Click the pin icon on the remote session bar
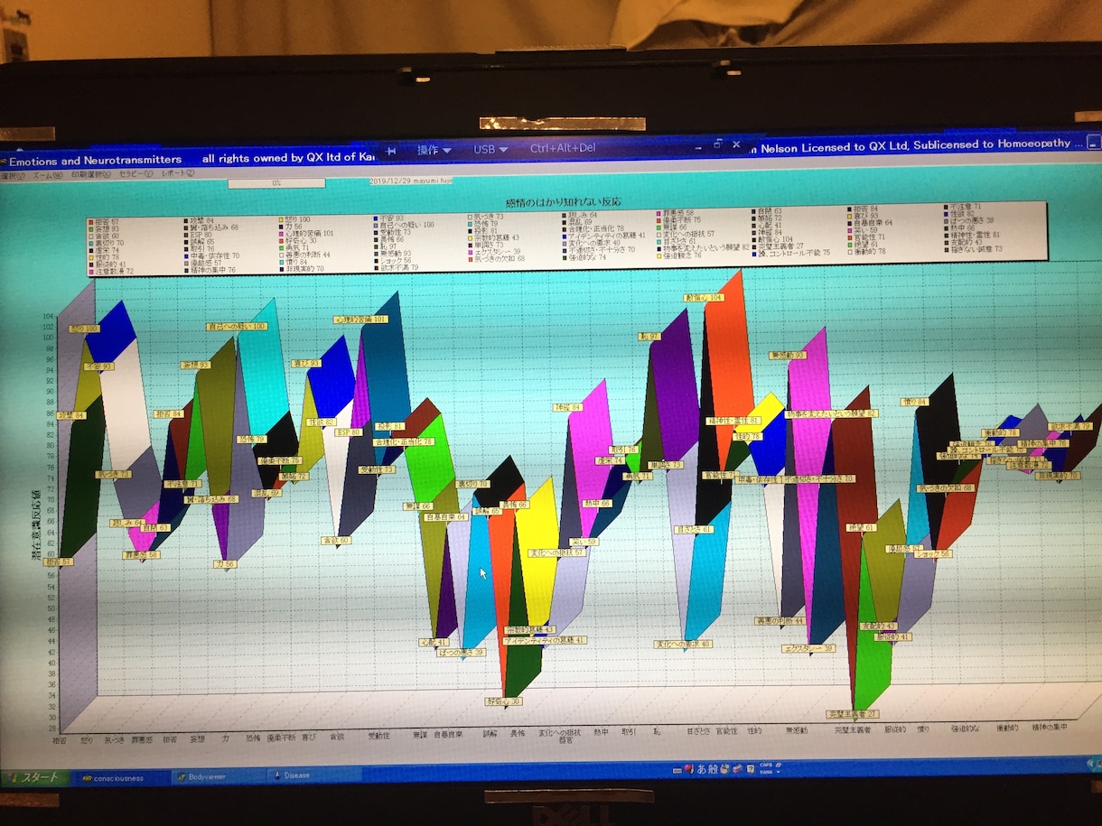Image resolution: width=1102 pixels, height=826 pixels. coord(391,150)
